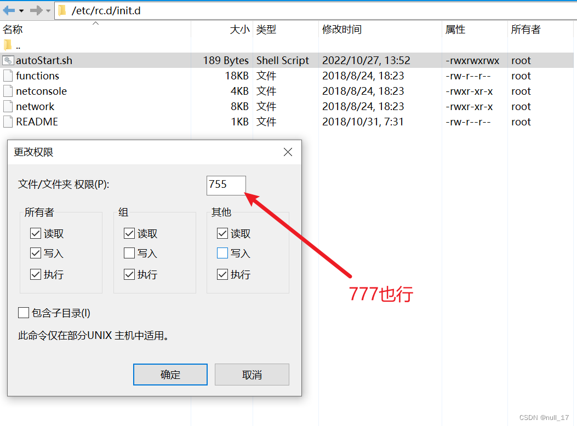577x426 pixels.
Task: Confirm with the 确定 button
Action: (x=170, y=375)
